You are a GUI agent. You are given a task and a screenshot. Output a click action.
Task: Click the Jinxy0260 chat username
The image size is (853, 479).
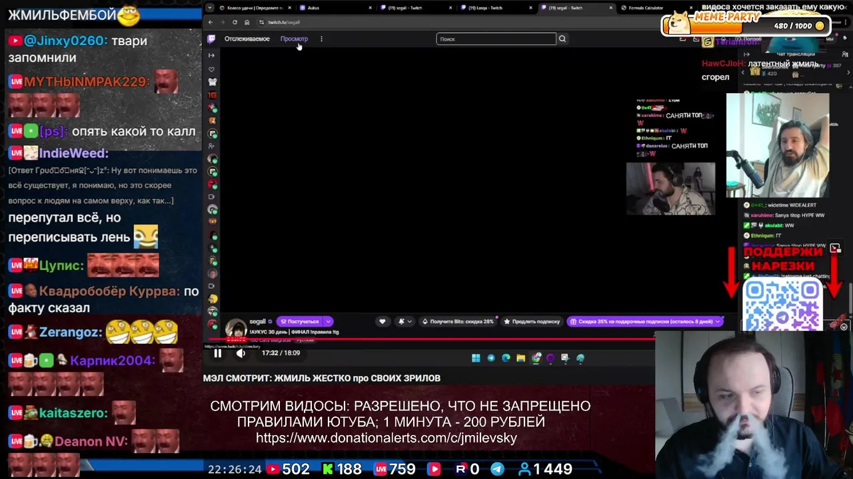(65, 41)
